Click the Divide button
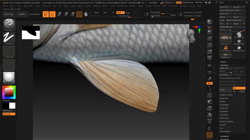250x140 pixels. pos(225,90)
